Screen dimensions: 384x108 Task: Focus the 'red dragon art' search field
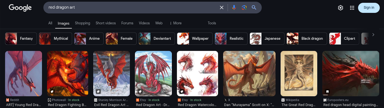coord(132,8)
